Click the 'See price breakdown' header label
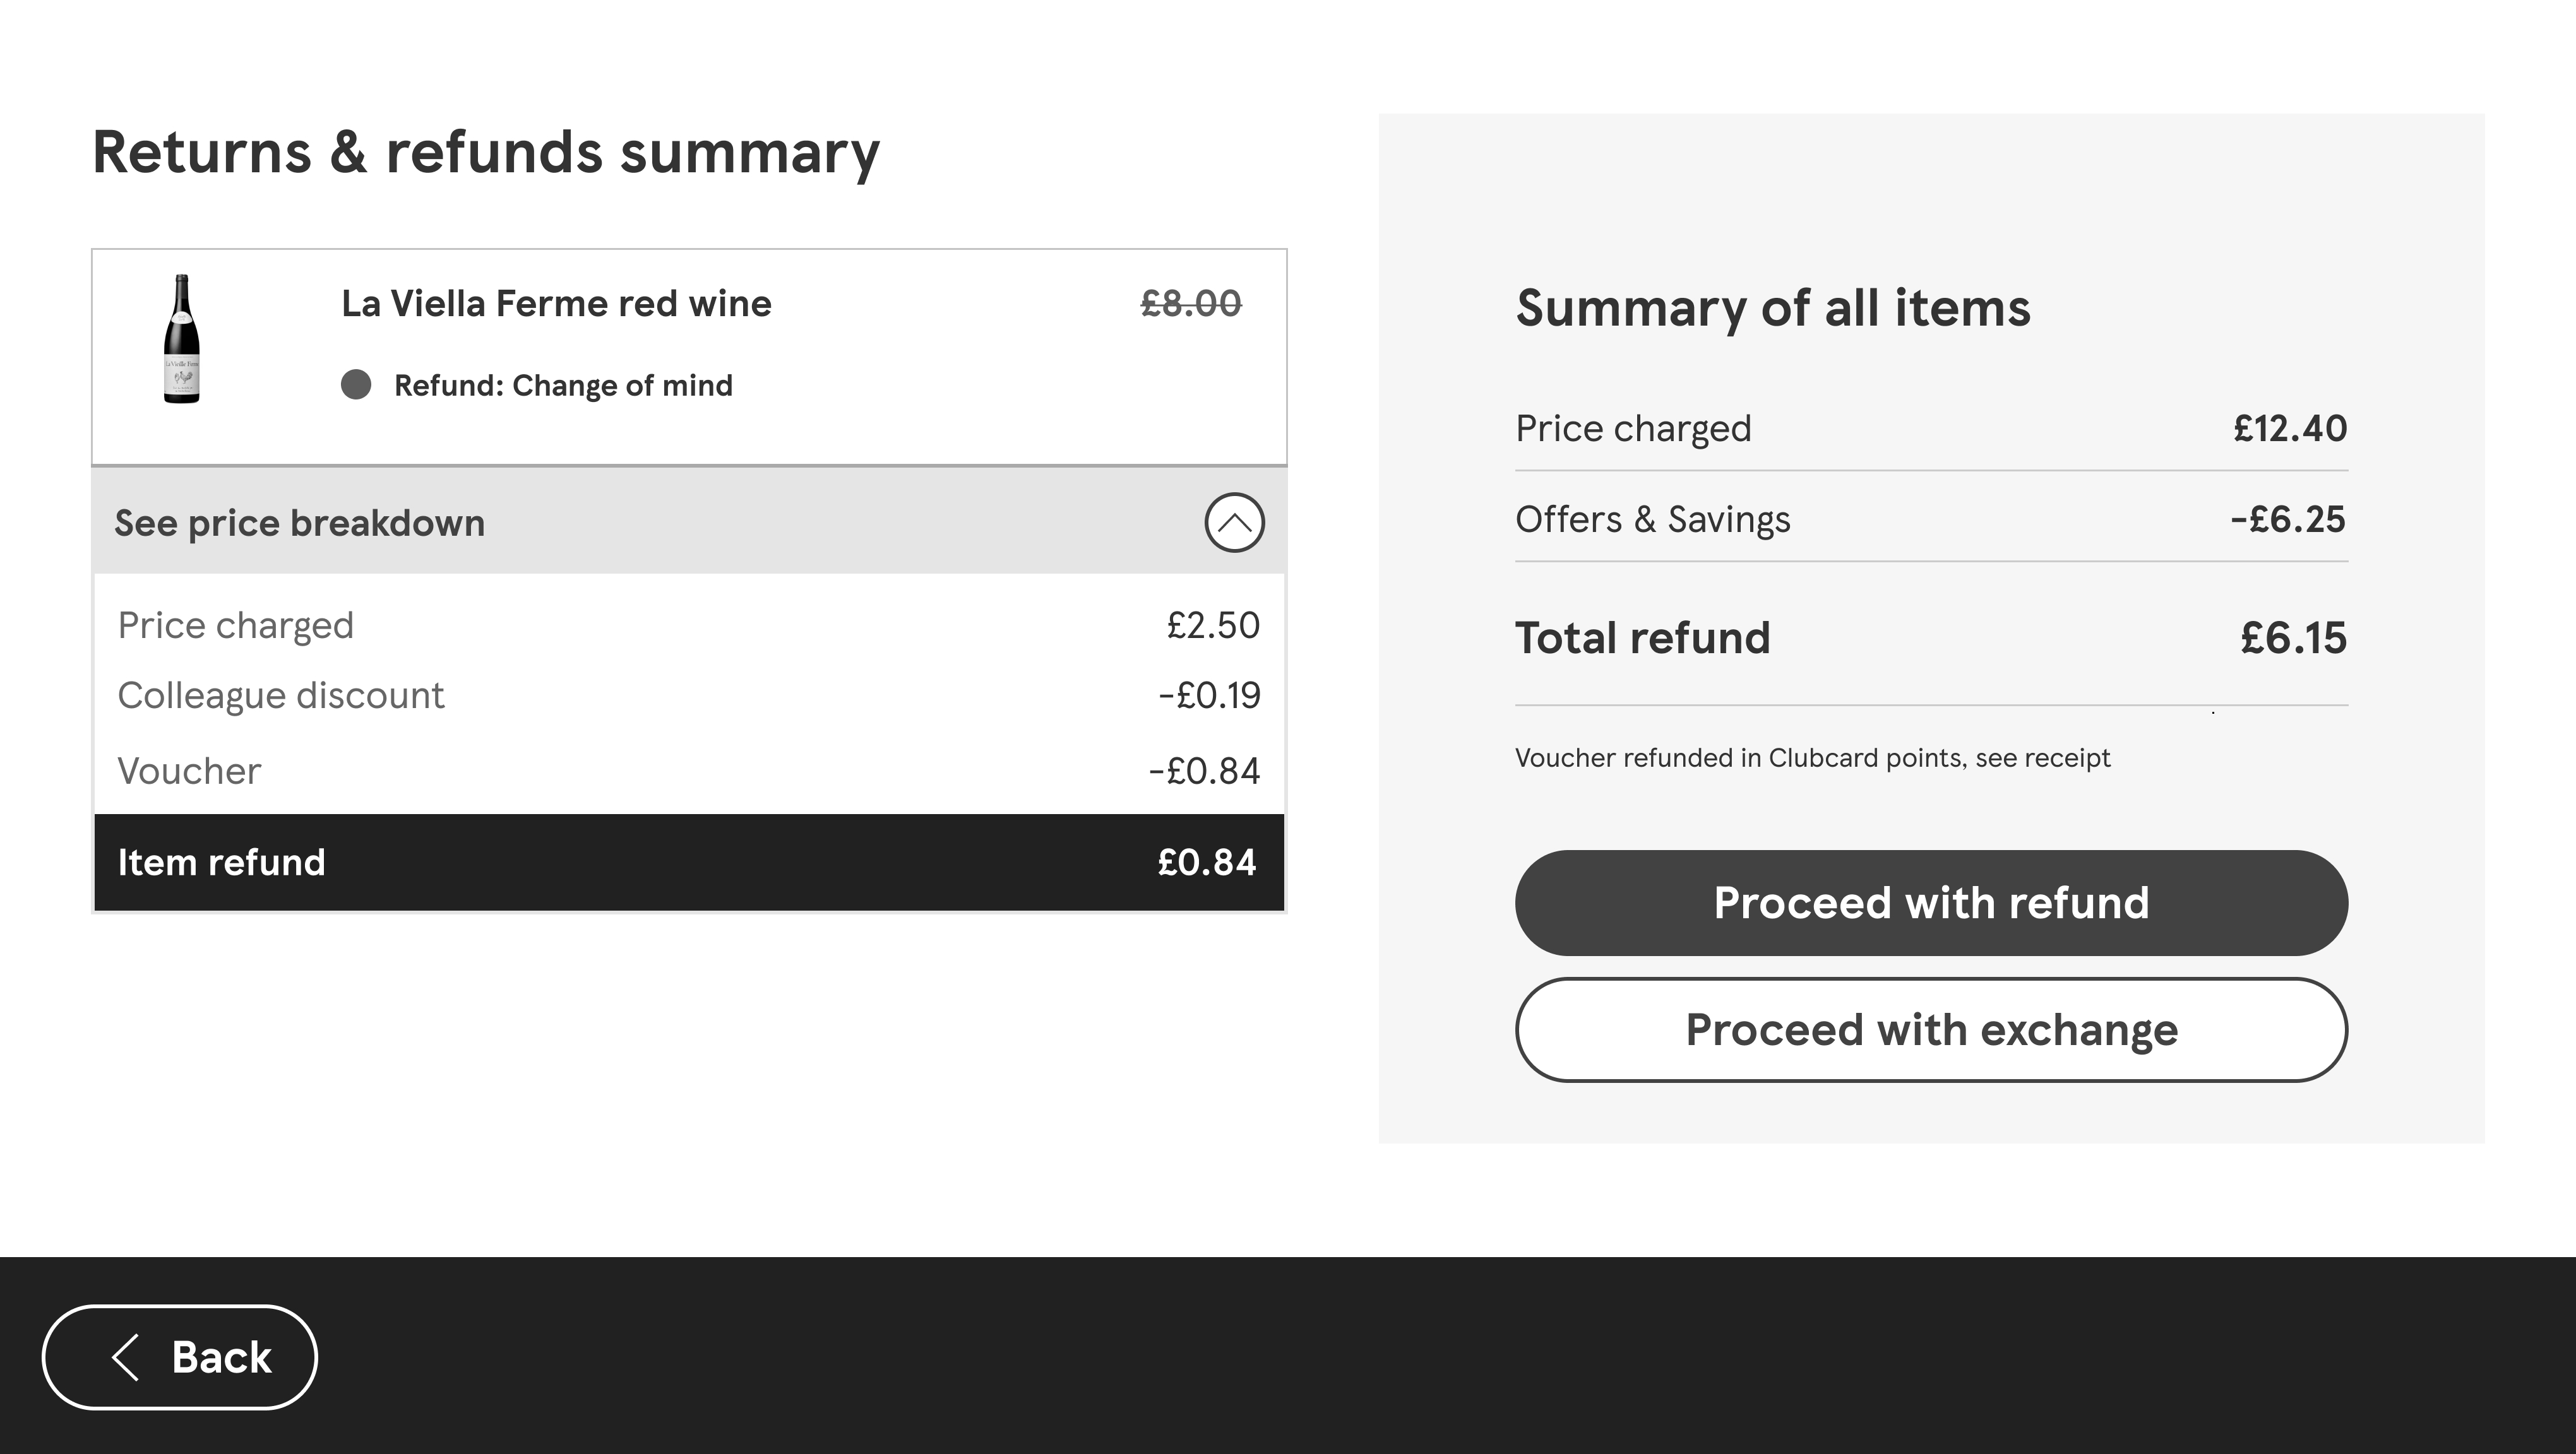 299,523
